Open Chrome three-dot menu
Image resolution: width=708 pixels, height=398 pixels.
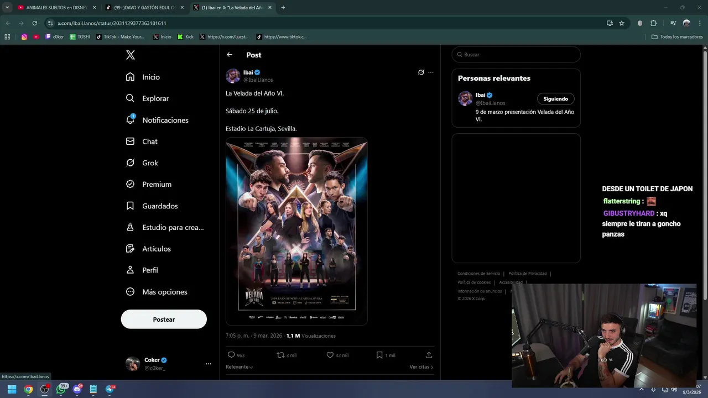(x=699, y=23)
